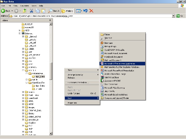This screenshot has width=186, height=139.
Task: Create new WinRAR archive
Action: click(x=111, y=77)
